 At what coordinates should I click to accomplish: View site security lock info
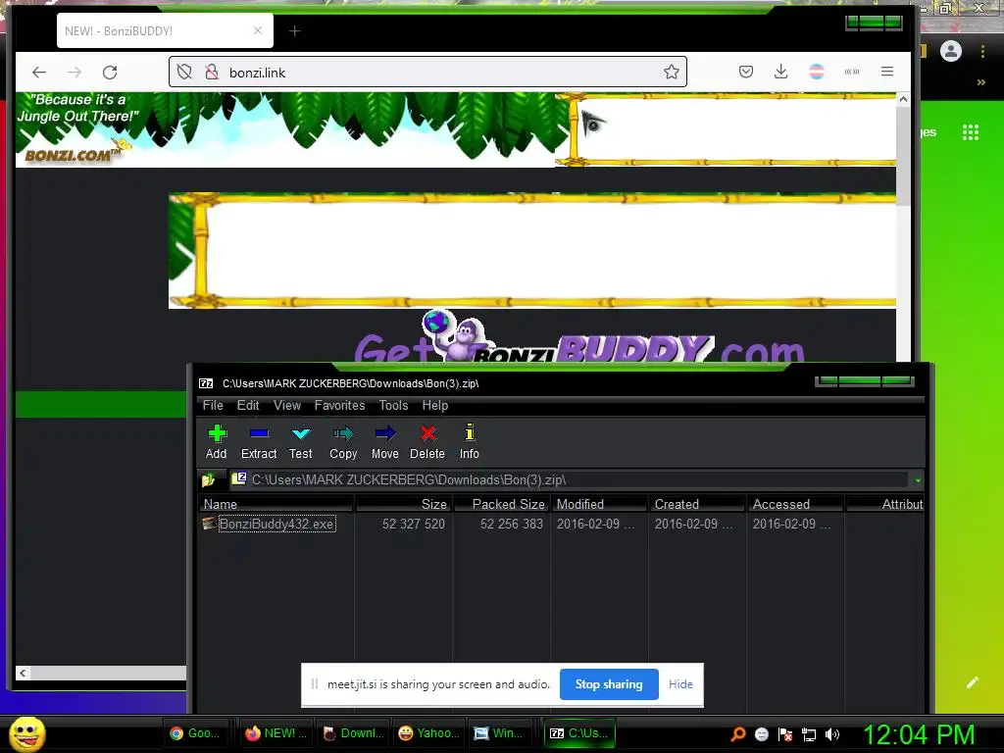pos(212,72)
